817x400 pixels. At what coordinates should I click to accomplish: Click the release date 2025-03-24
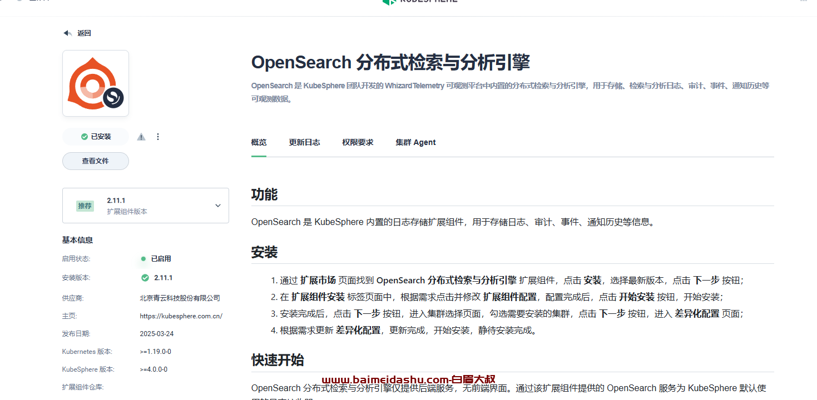pyautogui.click(x=157, y=334)
